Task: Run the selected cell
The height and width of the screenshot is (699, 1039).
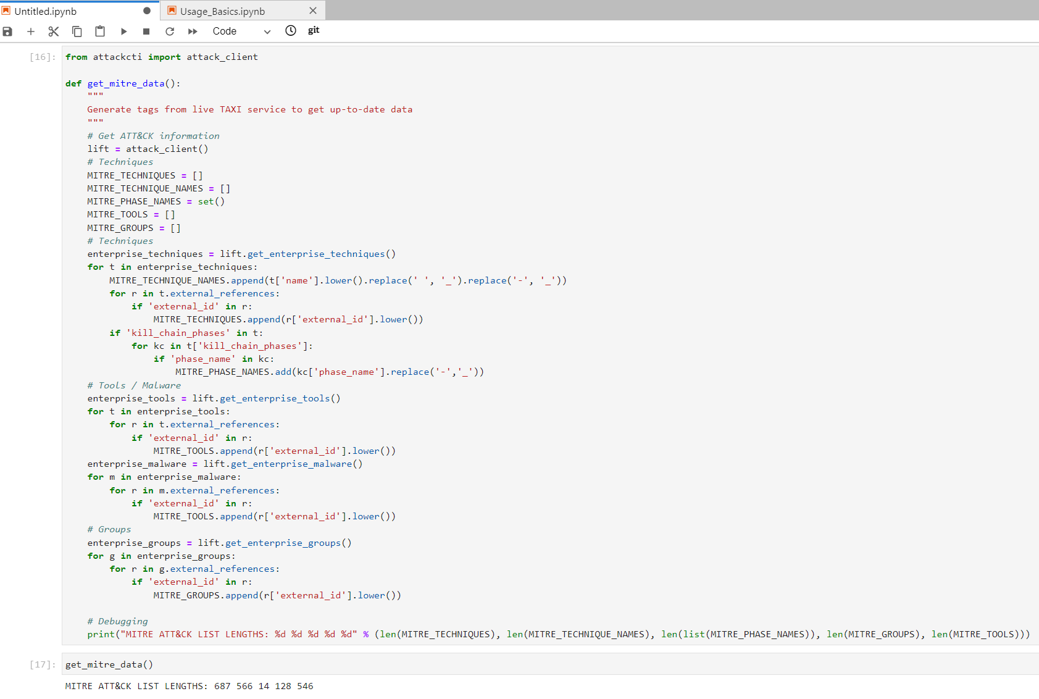Action: (123, 31)
